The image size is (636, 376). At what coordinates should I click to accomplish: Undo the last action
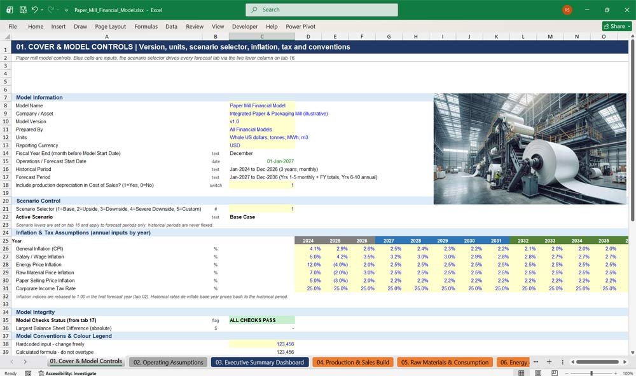click(35, 10)
